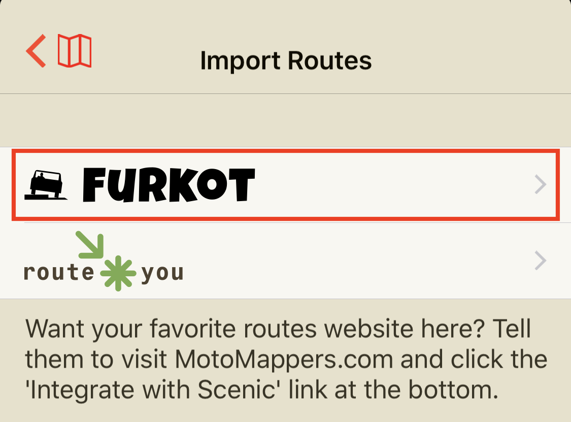571x422 pixels.
Task: Tap the blank area right of RouteYou logo
Action: (x=357, y=261)
